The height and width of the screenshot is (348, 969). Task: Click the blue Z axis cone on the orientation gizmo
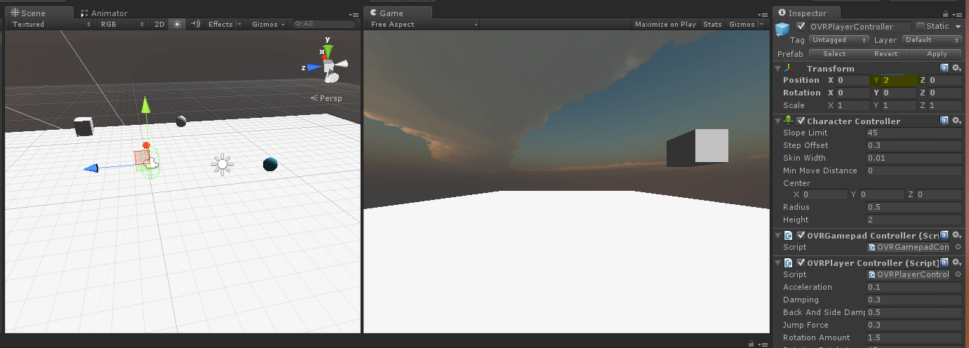pos(314,67)
